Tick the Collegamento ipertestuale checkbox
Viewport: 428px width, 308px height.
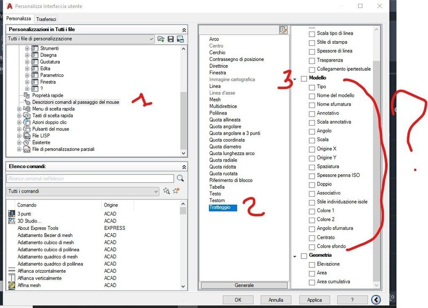coord(312,70)
